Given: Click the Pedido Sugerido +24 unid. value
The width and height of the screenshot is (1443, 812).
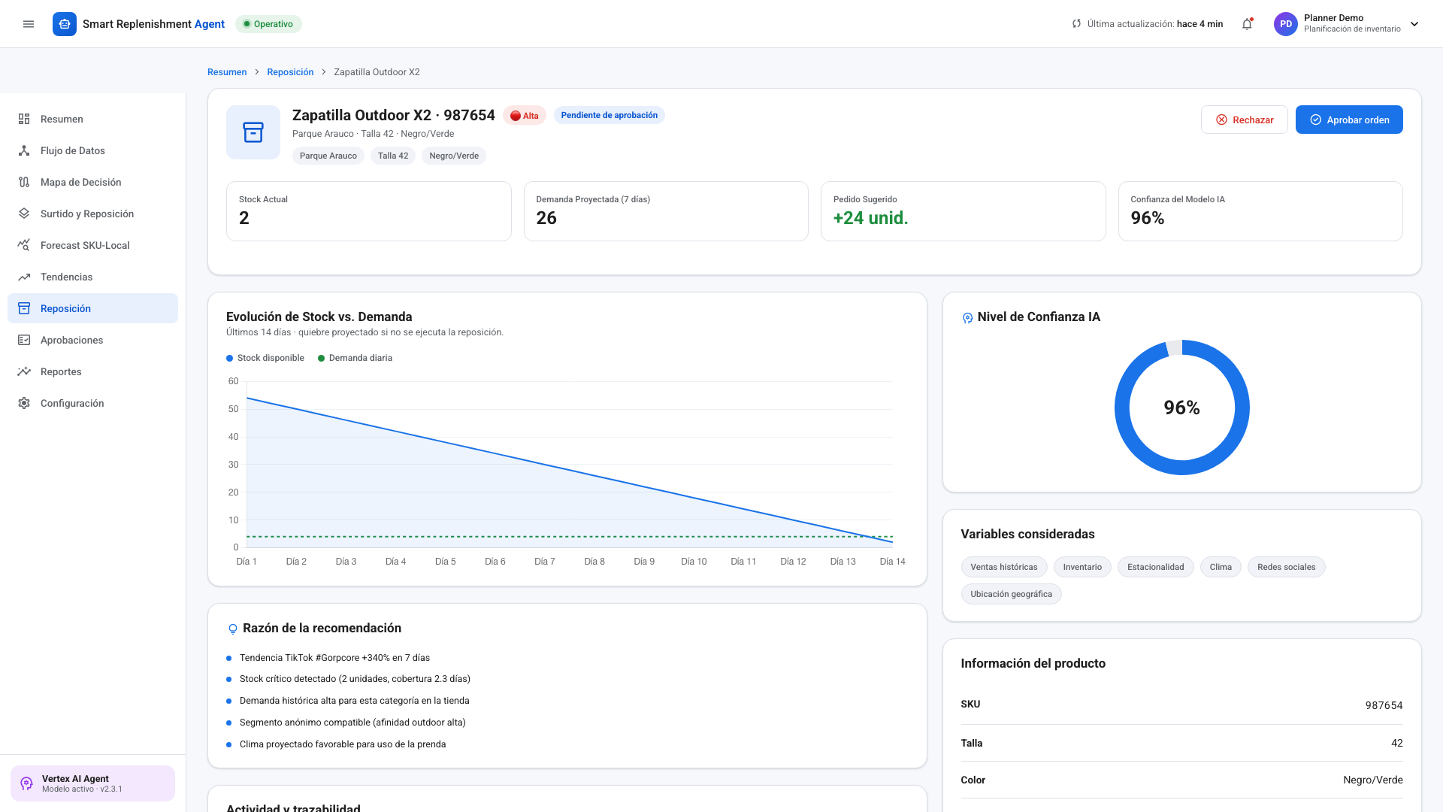Looking at the screenshot, I should 870,218.
